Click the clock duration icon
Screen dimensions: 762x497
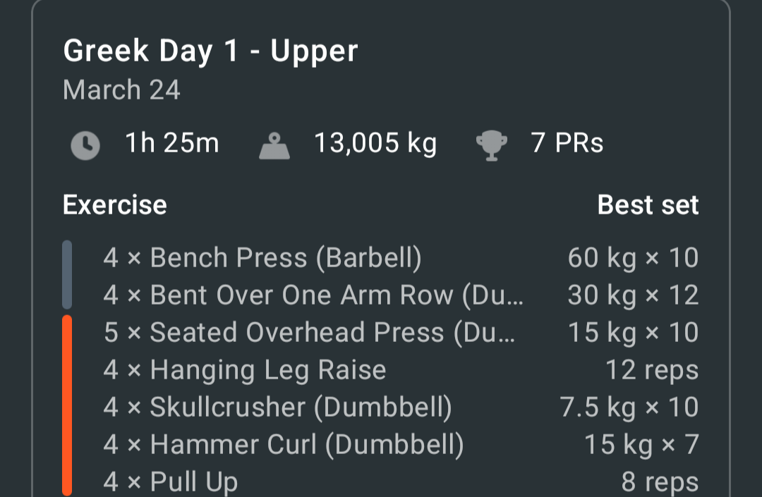point(85,145)
